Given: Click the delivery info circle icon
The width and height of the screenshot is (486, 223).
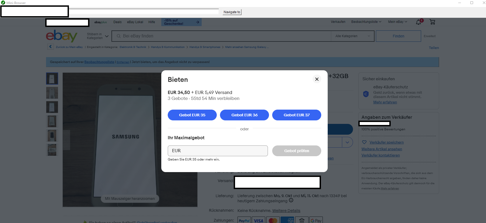Looking at the screenshot, I should pos(291,200).
